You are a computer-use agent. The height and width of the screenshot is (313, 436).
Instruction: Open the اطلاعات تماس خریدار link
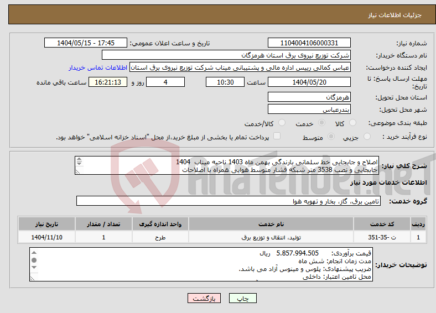98,67
